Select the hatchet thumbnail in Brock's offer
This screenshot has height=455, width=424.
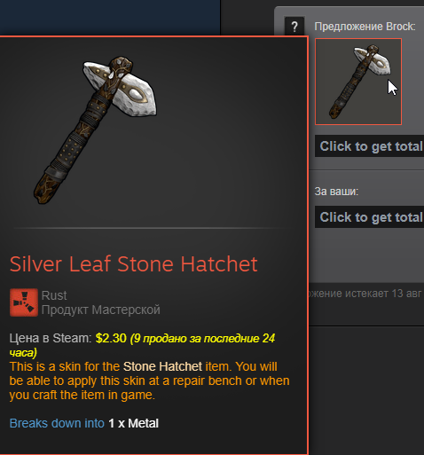[358, 82]
